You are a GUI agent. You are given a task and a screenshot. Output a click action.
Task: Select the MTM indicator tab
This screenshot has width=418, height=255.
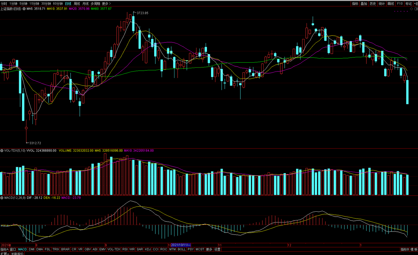(x=172, y=249)
